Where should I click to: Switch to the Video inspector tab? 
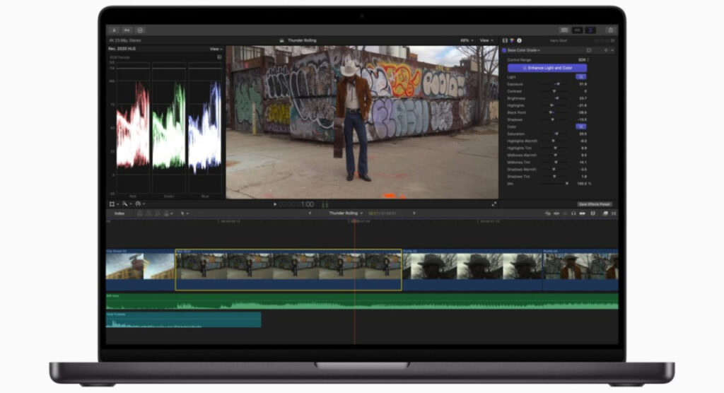click(505, 40)
